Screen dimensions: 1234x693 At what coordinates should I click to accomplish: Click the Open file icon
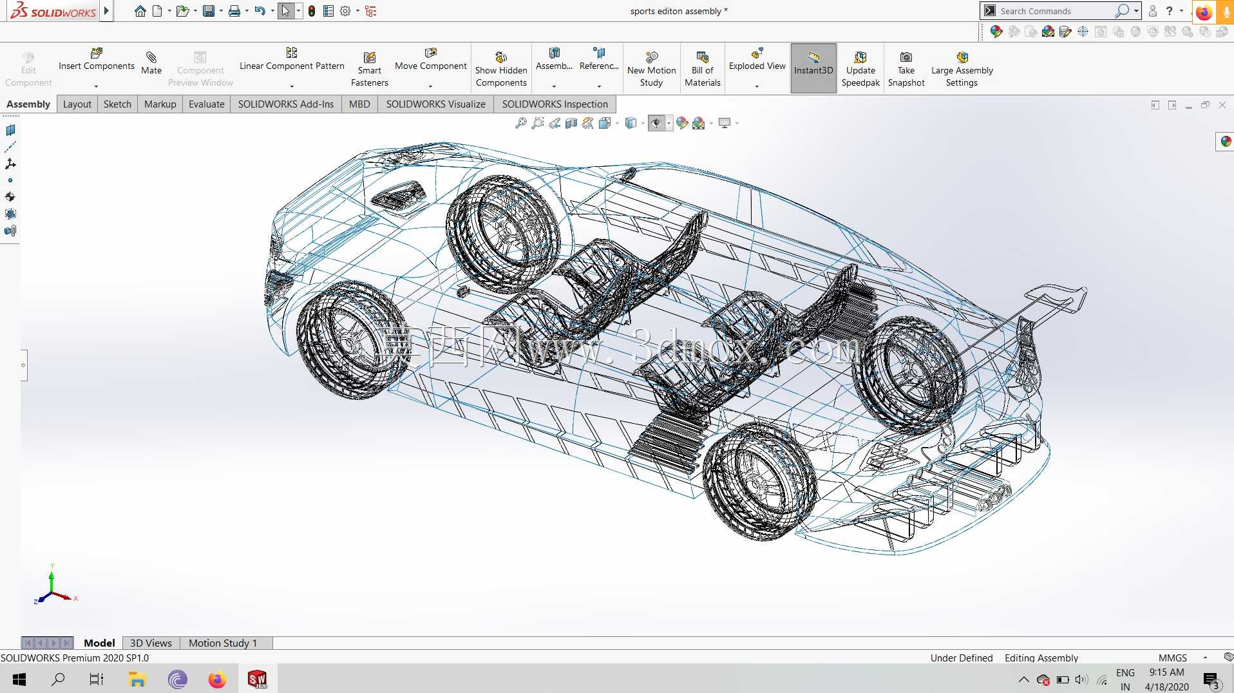click(182, 11)
